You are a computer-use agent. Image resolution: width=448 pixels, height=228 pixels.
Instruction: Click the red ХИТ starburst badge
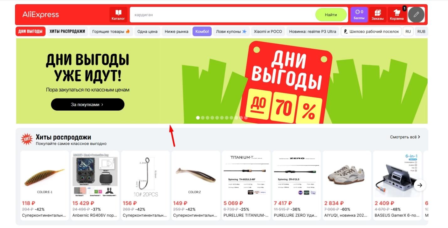point(27,139)
